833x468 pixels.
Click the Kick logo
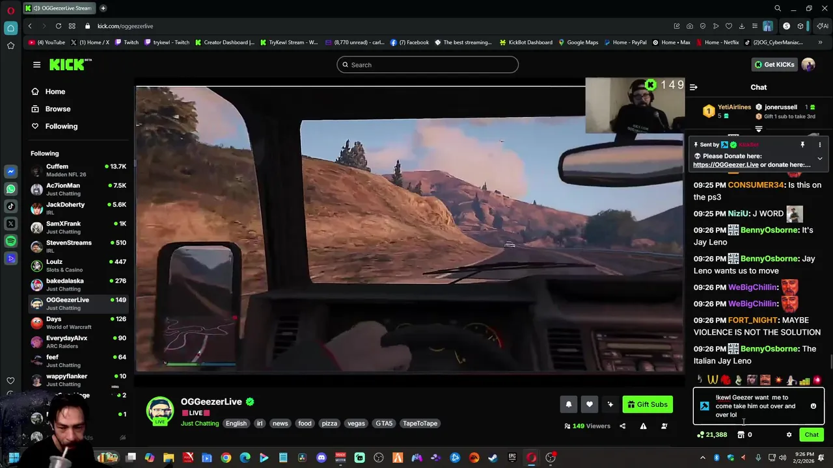[x=70, y=64]
